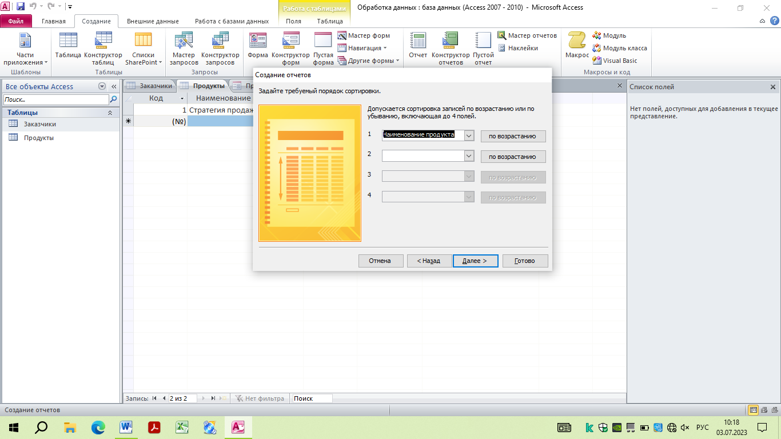Open the Заказчики document tab
Image resolution: width=781 pixels, height=439 pixels.
point(149,86)
